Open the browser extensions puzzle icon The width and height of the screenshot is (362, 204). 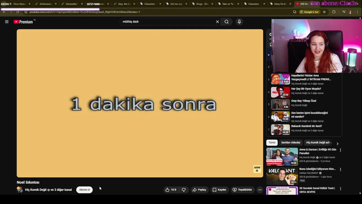pyautogui.click(x=334, y=12)
